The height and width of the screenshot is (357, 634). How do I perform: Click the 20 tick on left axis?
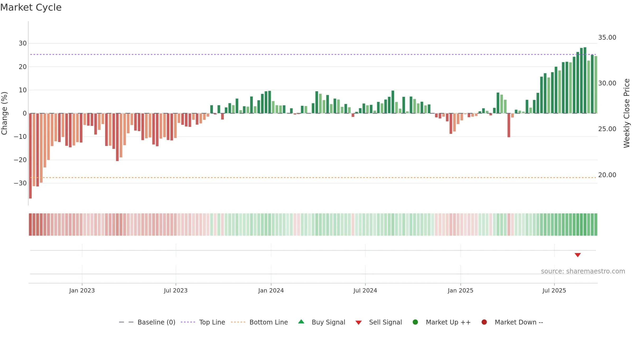tap(23, 67)
